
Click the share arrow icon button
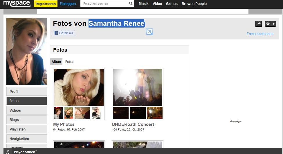[x=259, y=24]
